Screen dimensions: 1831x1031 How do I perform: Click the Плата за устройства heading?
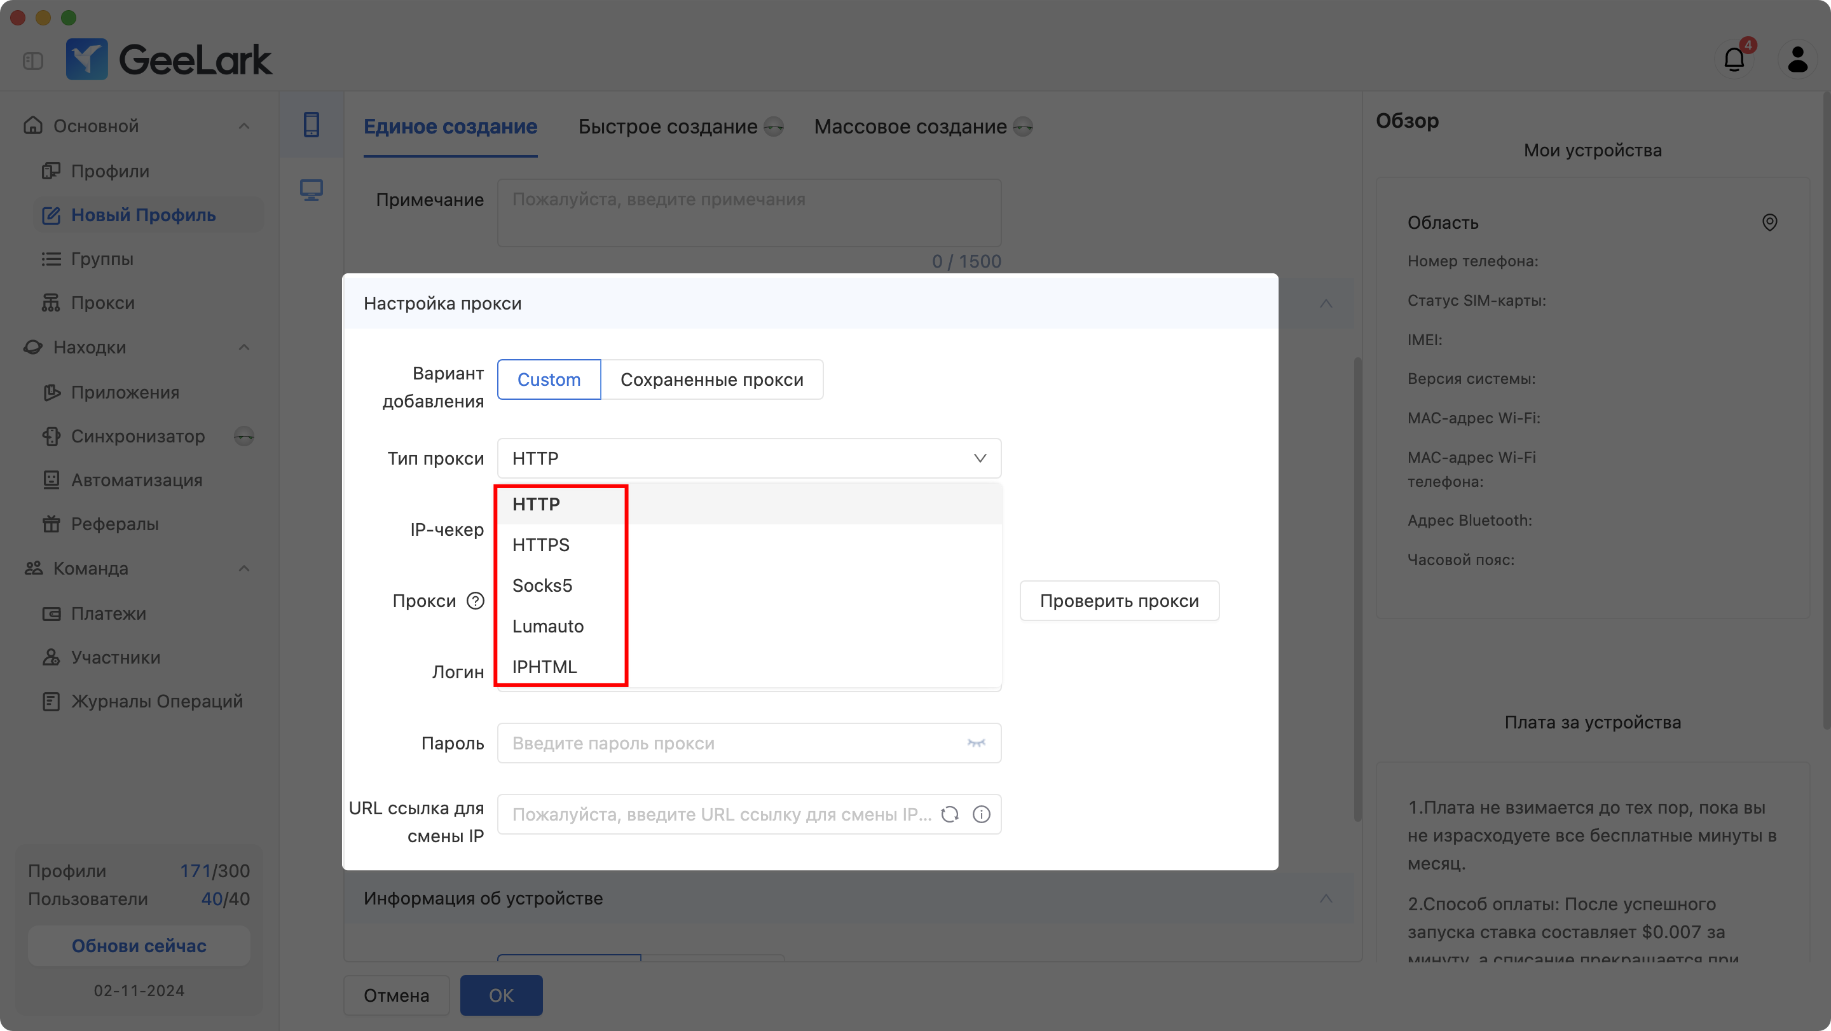(x=1592, y=723)
